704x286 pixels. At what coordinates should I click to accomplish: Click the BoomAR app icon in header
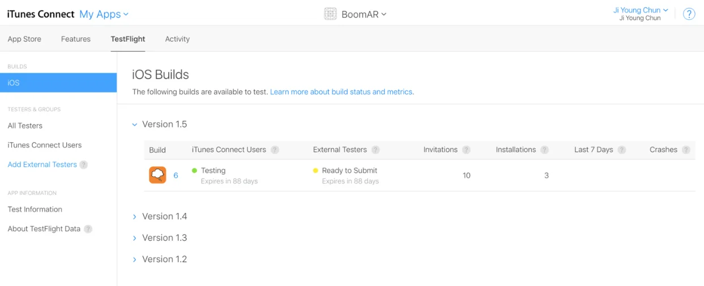(x=330, y=14)
